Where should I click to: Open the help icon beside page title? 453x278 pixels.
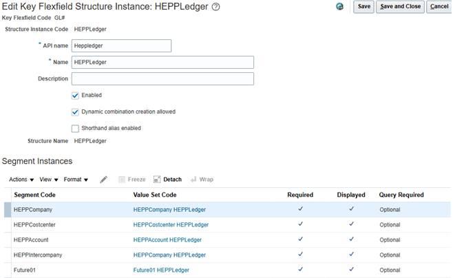point(215,7)
